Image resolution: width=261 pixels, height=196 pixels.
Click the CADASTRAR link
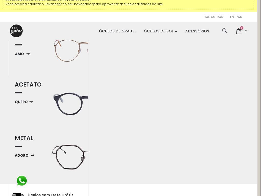click(x=213, y=17)
